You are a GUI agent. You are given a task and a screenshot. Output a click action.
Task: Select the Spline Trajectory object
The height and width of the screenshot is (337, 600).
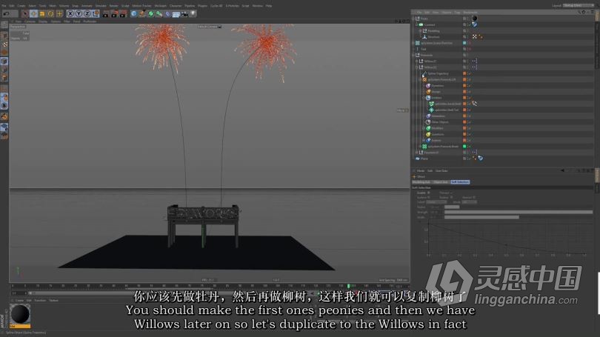438,73
